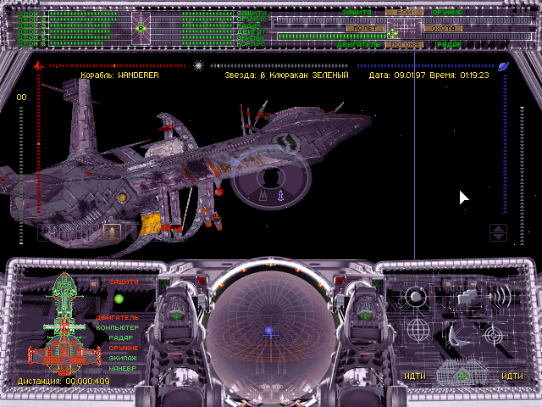
Task: Click the green E marker on mode grid
Action: (392, 33)
